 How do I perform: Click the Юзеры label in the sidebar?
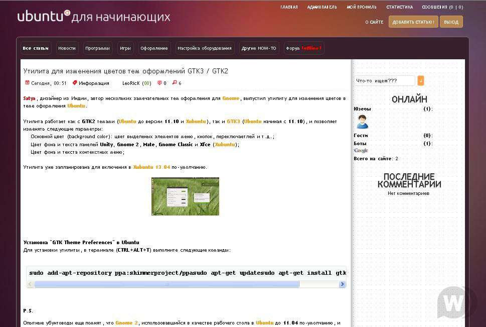coord(362,108)
